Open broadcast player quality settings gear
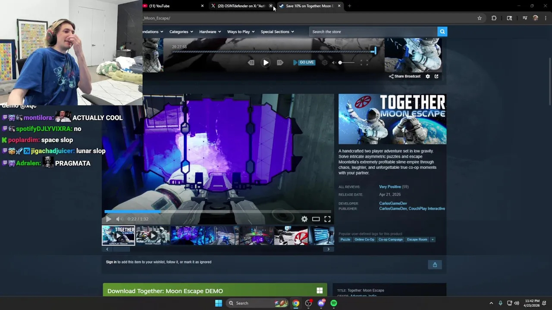The width and height of the screenshot is (552, 310). [x=325, y=62]
